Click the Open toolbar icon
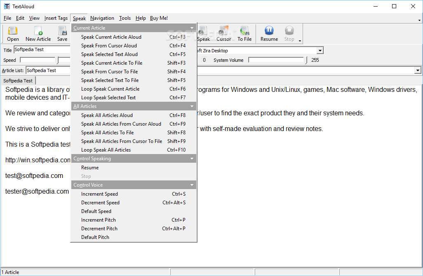Viewport: 423px width, 276px height. [x=13, y=34]
